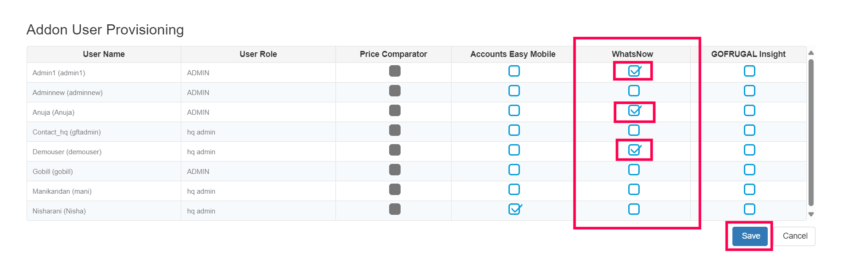Select the Manikandan (mani) user row
This screenshot has height=263, width=854.
62,191
